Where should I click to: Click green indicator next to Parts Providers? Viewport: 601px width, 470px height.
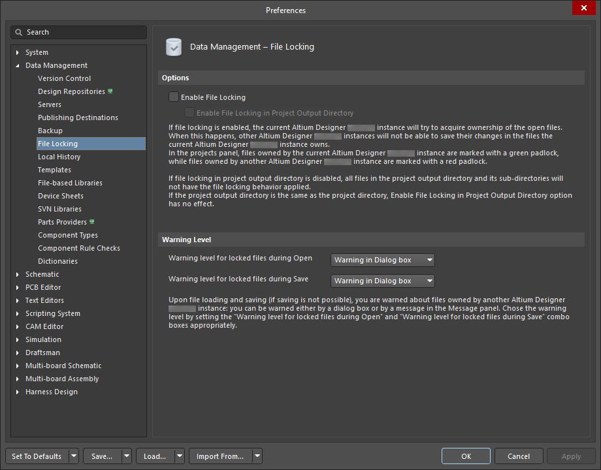(x=92, y=222)
